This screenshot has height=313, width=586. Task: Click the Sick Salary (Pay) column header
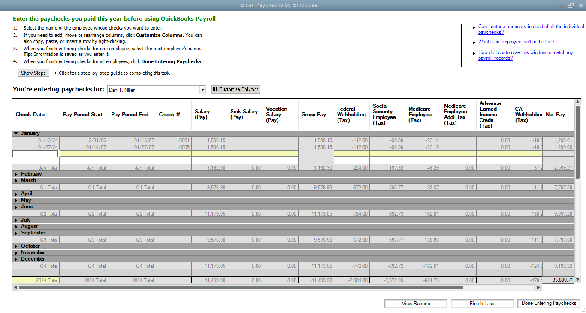[244, 114]
